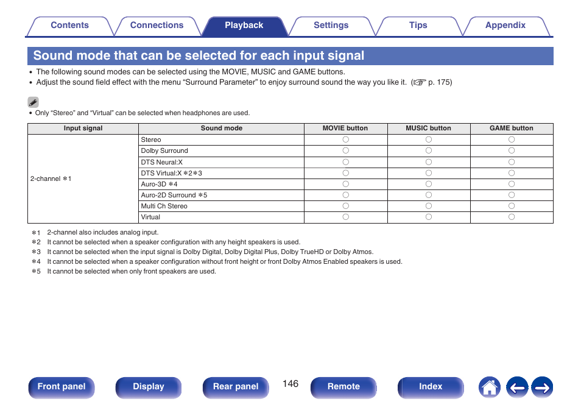This screenshot has height=410, width=581.
Task: Select the MUSIC button column header
Action: (428, 129)
